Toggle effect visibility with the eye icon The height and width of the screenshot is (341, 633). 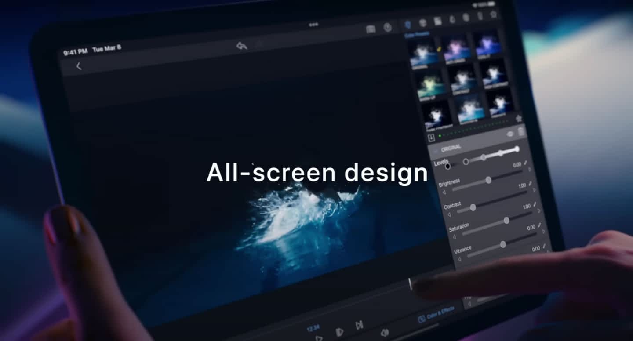coord(510,134)
